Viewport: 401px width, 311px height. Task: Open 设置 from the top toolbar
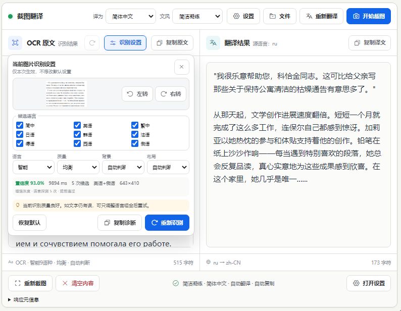[243, 16]
